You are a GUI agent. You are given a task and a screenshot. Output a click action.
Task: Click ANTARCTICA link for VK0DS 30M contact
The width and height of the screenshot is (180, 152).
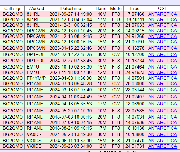coord(163,135)
